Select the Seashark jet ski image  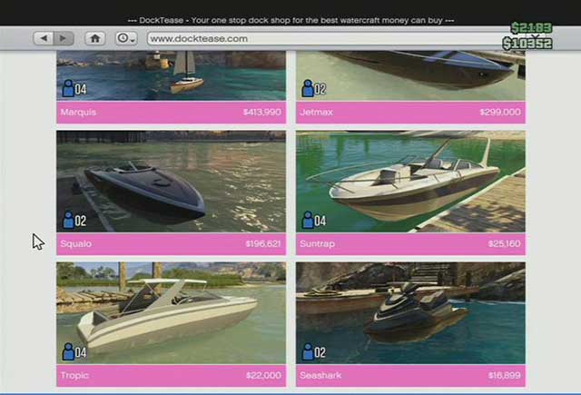[x=410, y=313]
